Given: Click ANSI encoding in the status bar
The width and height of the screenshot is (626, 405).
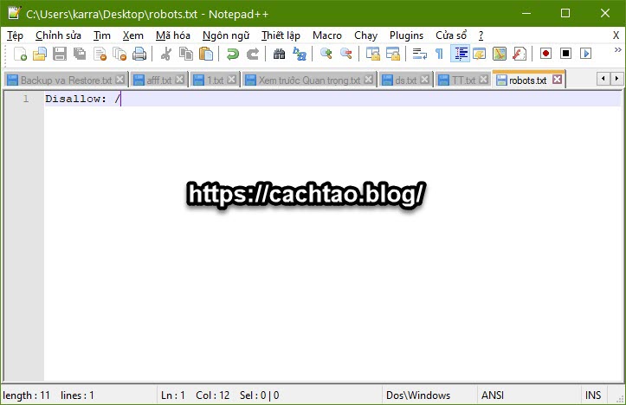Looking at the screenshot, I should pyautogui.click(x=493, y=395).
